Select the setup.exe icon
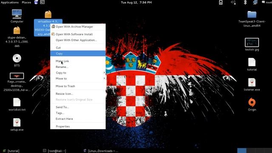 coord(17,122)
